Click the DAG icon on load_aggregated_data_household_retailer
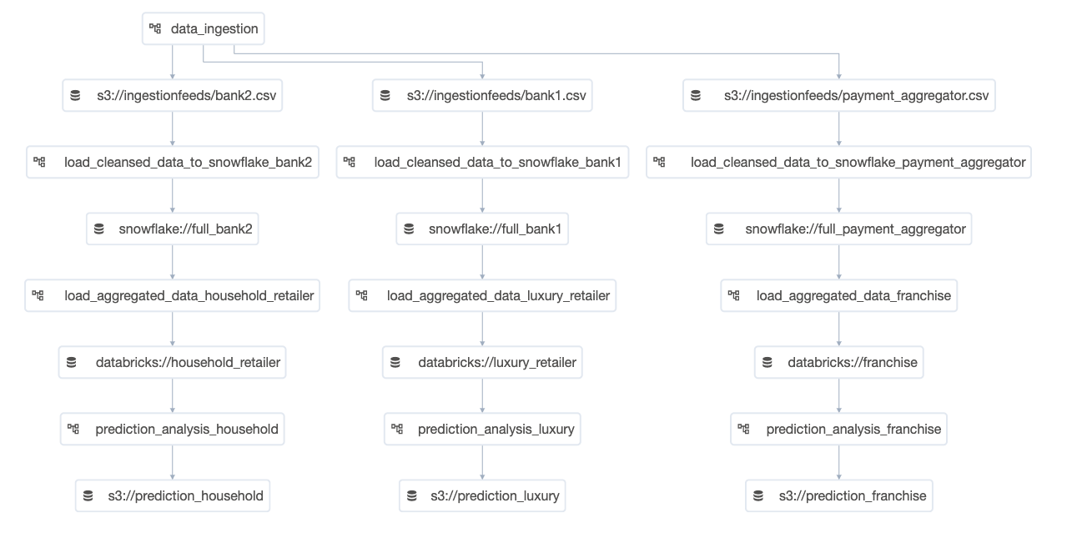This screenshot has width=1082, height=543. pyautogui.click(x=38, y=296)
